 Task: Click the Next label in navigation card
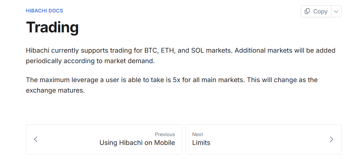pos(198,134)
